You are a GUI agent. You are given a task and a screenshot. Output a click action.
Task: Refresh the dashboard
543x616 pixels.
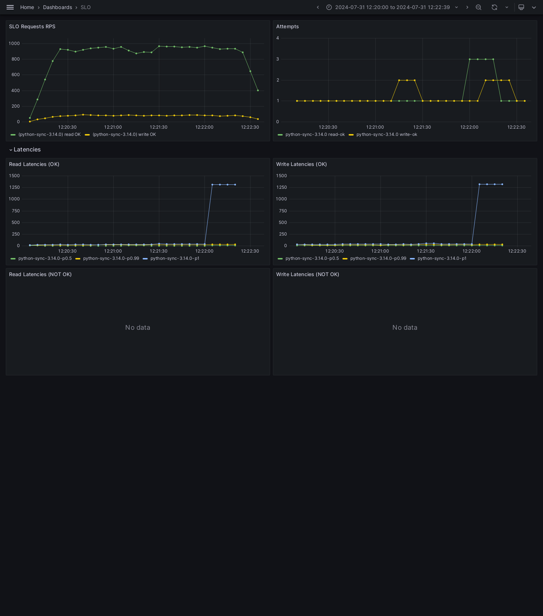point(494,7)
